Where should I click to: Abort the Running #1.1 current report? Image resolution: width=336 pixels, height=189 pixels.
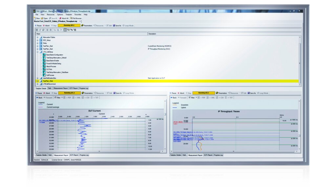pos(47,93)
